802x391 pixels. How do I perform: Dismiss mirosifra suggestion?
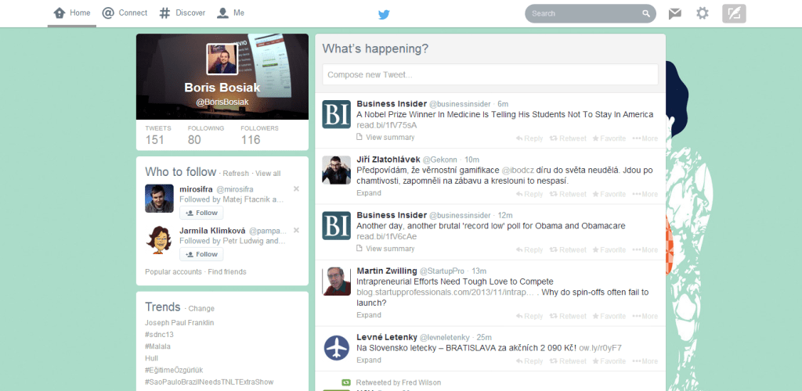click(x=296, y=189)
